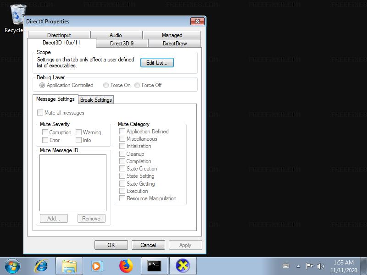This screenshot has height=275, width=367.
Task: Check the State Getting checkbox
Action: [x=137, y=184]
